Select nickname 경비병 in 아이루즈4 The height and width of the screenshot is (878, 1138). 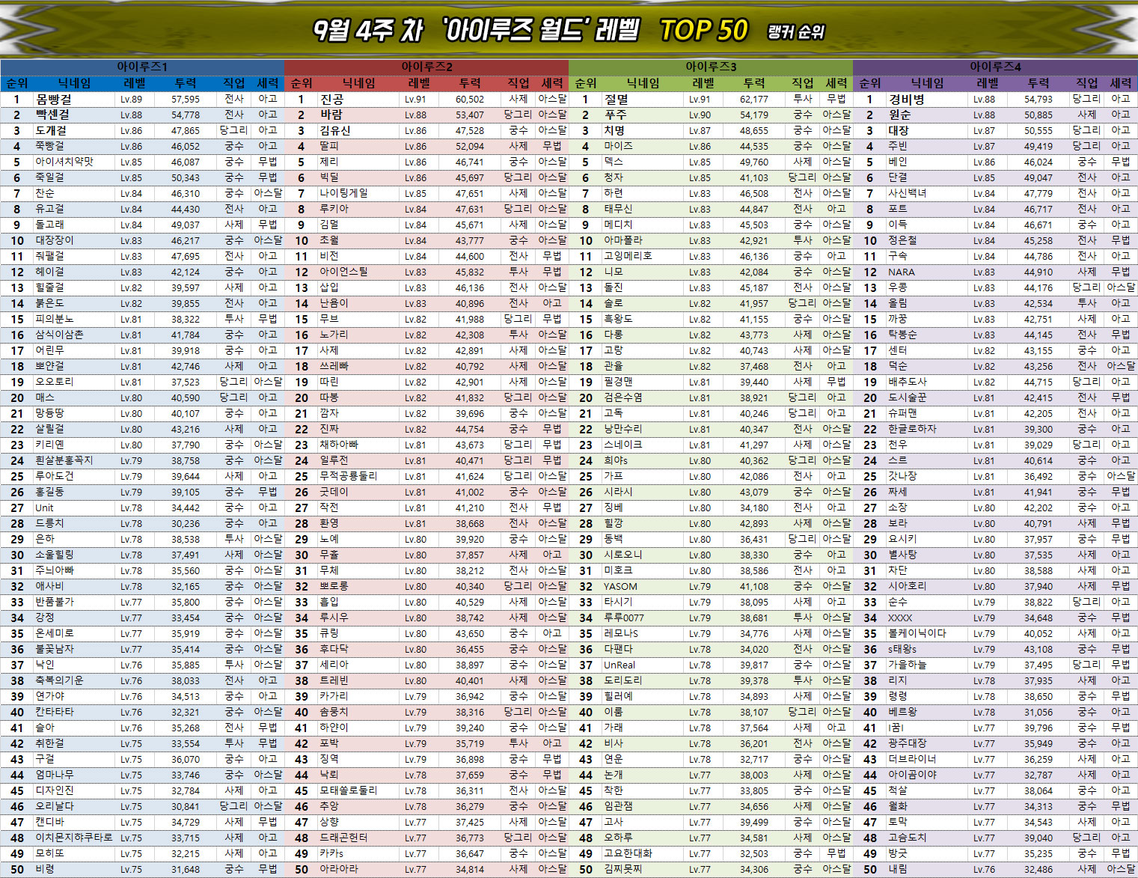click(x=906, y=99)
